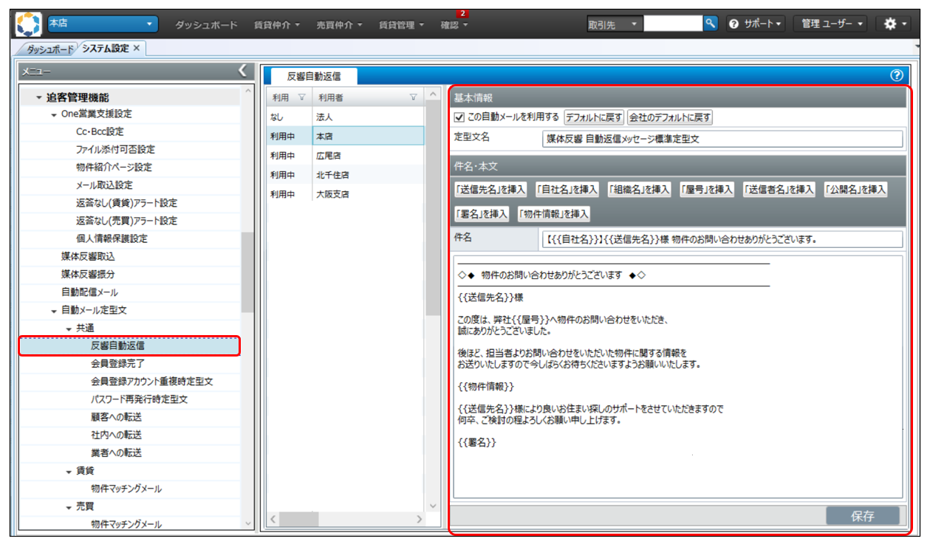Open ファイル添付可否設定

(x=115, y=149)
